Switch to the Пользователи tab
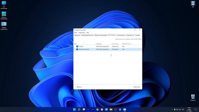The height and width of the screenshot is (112, 199). (121, 35)
